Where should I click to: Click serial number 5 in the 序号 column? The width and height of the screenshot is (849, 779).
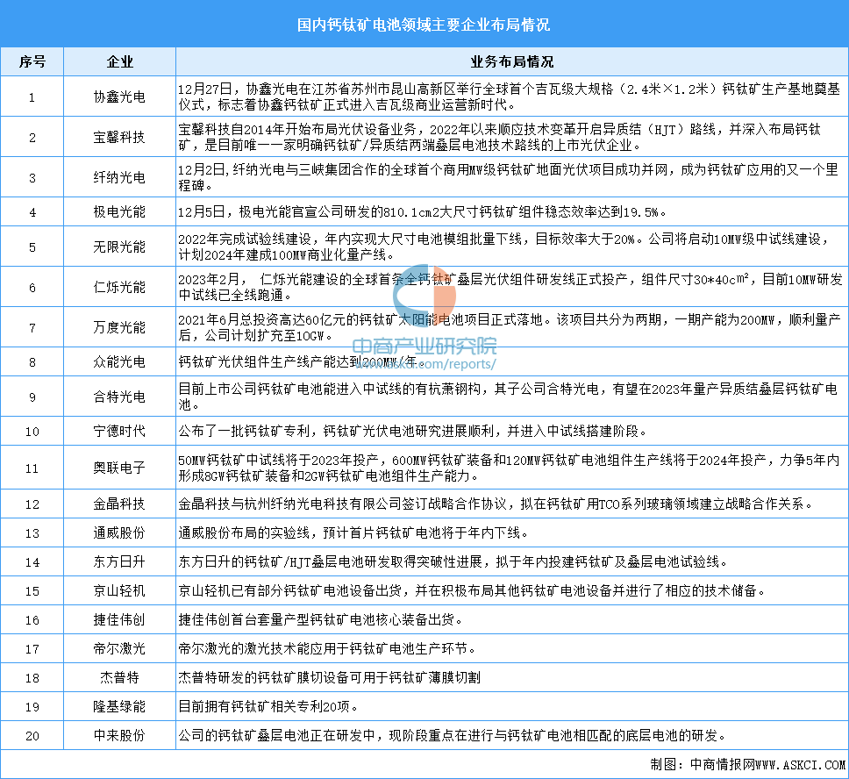point(32,247)
